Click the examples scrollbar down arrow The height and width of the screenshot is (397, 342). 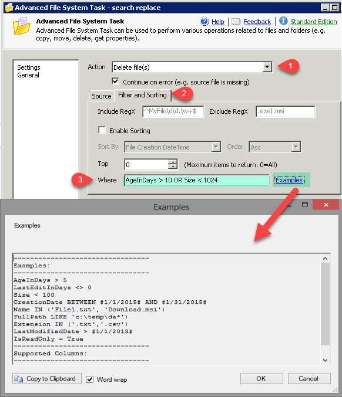tap(326, 360)
